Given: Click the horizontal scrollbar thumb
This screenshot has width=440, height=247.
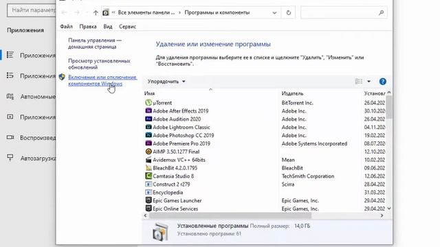Looking at the screenshot, I should 230,215.
